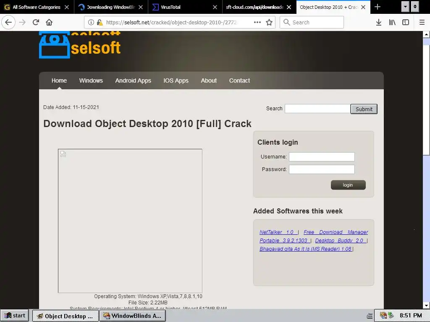Switch to All Software Categories tab
Screen dimensions: 430x322
(x=37, y=7)
